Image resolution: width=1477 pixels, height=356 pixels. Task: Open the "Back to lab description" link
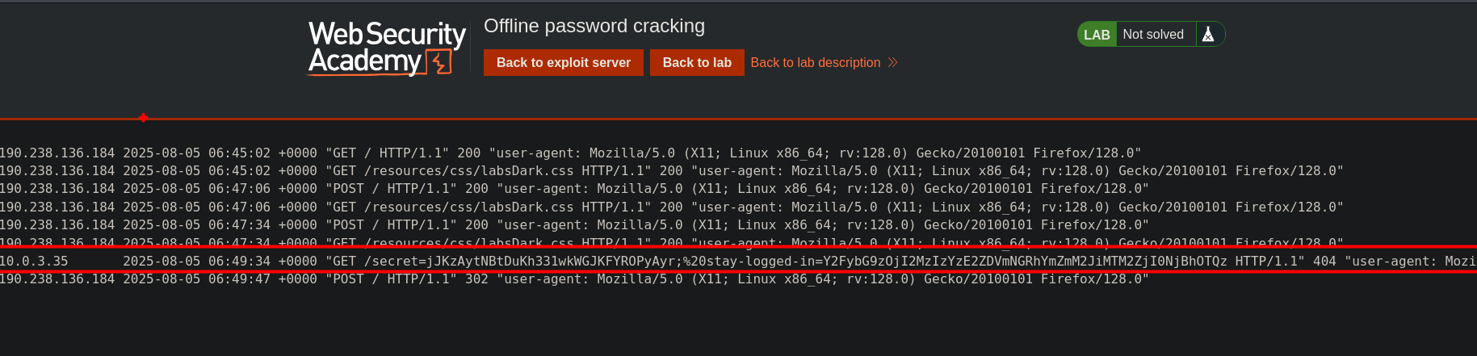coord(816,62)
